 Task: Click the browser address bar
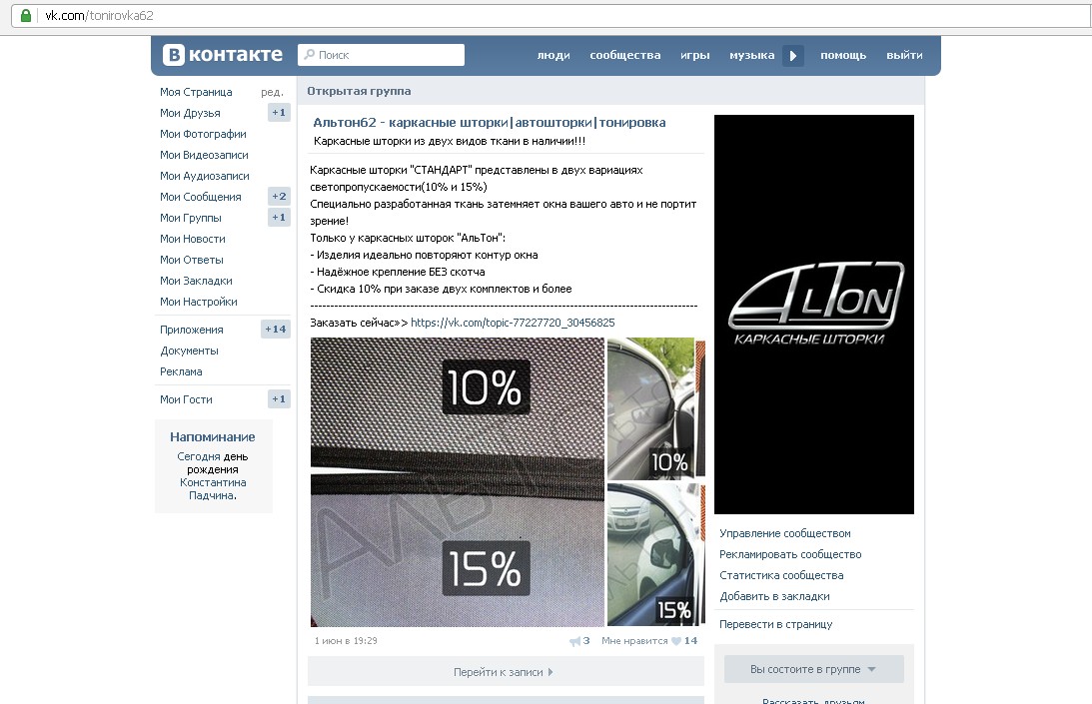coord(550,15)
